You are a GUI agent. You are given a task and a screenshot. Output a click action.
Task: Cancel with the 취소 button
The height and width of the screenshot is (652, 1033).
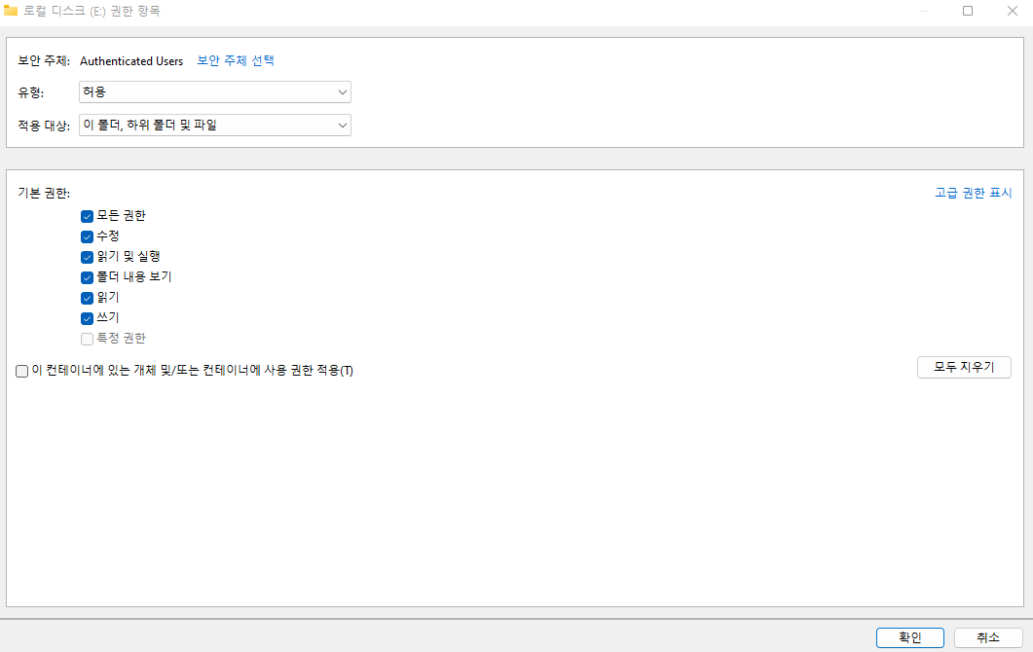988,637
